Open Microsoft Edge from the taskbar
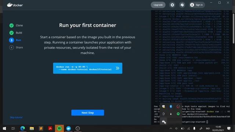The height and width of the screenshot is (132, 235). click(23, 128)
